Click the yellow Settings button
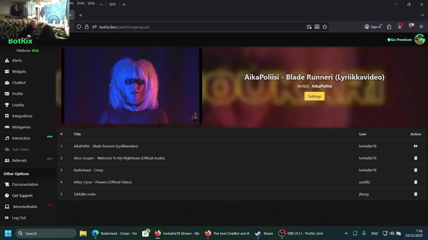The height and width of the screenshot is (240, 428). click(314, 96)
